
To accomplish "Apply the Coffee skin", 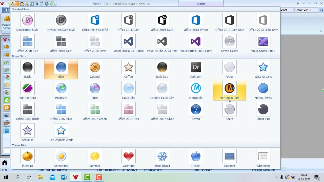I will [128, 69].
